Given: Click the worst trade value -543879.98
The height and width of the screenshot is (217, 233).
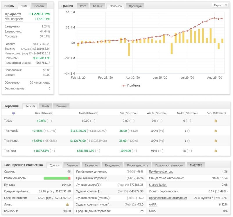Looking at the screenshot, I should click(136, 191).
